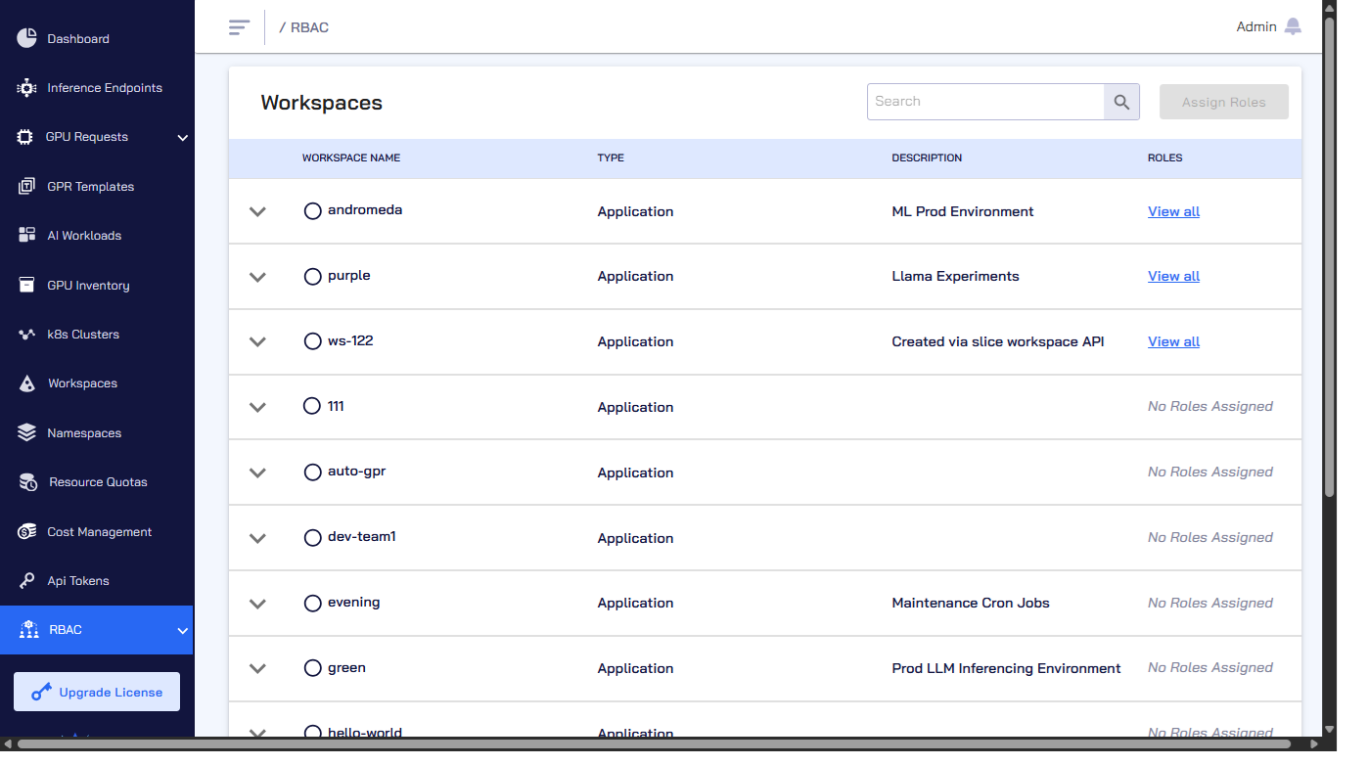Click the Assign Roles button

click(1224, 102)
